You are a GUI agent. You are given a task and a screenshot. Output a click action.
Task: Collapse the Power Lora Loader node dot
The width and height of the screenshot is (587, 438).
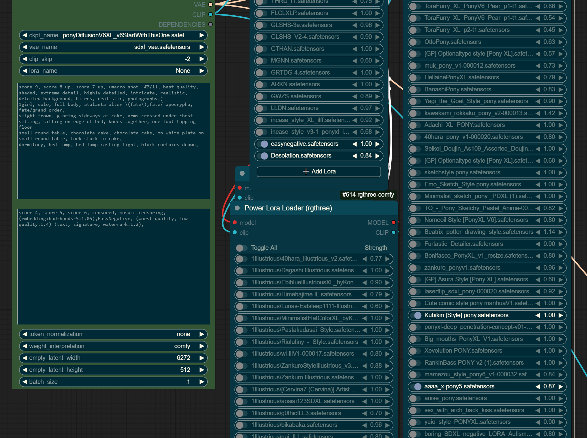[237, 208]
